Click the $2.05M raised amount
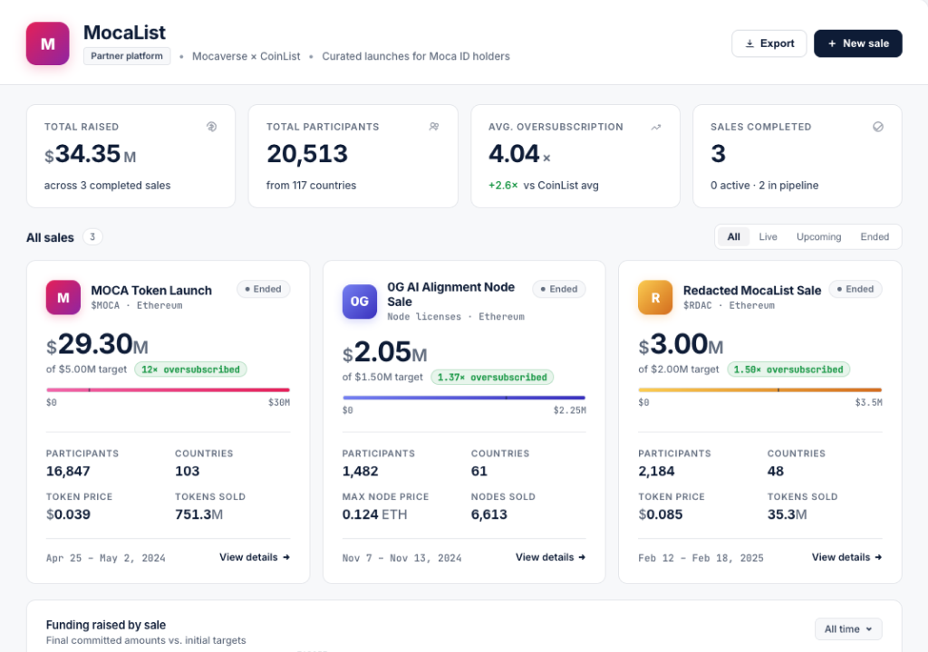 [384, 352]
